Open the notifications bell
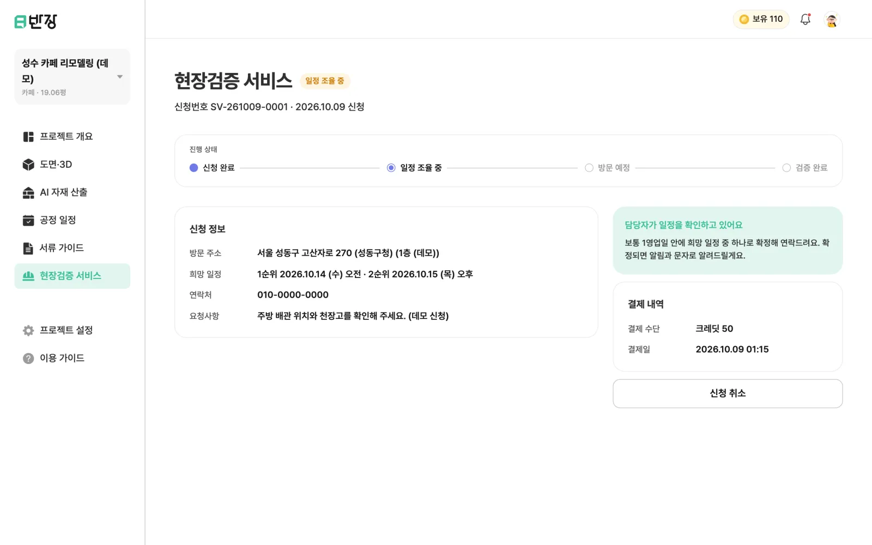Screen dimensions: 872x545 pyautogui.click(x=805, y=20)
